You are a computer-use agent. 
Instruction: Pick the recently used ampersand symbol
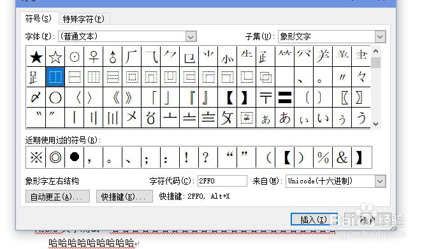[342, 157]
